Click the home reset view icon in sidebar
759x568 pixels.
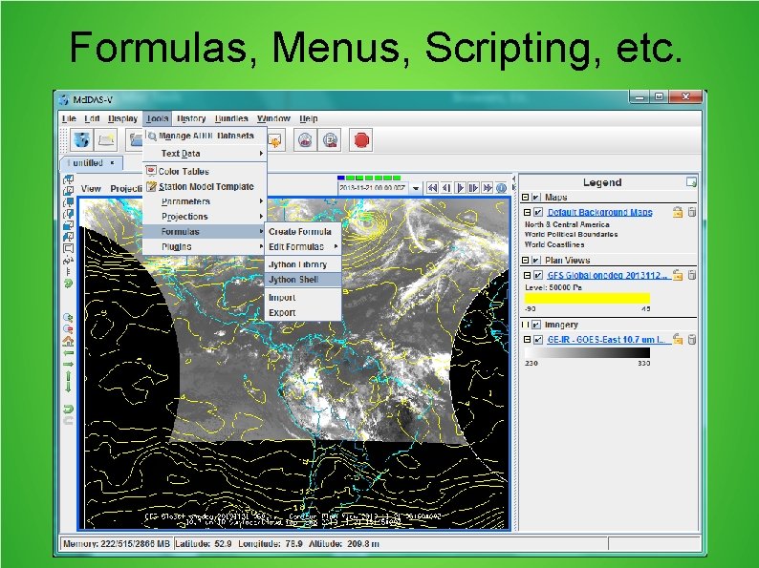(x=68, y=342)
